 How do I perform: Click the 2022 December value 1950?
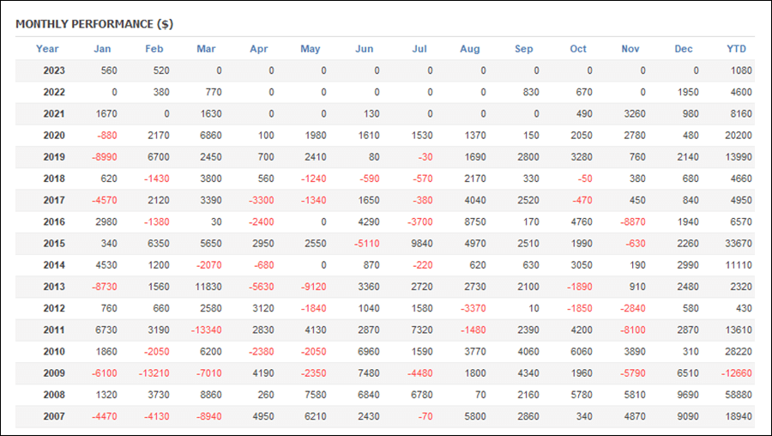[688, 92]
